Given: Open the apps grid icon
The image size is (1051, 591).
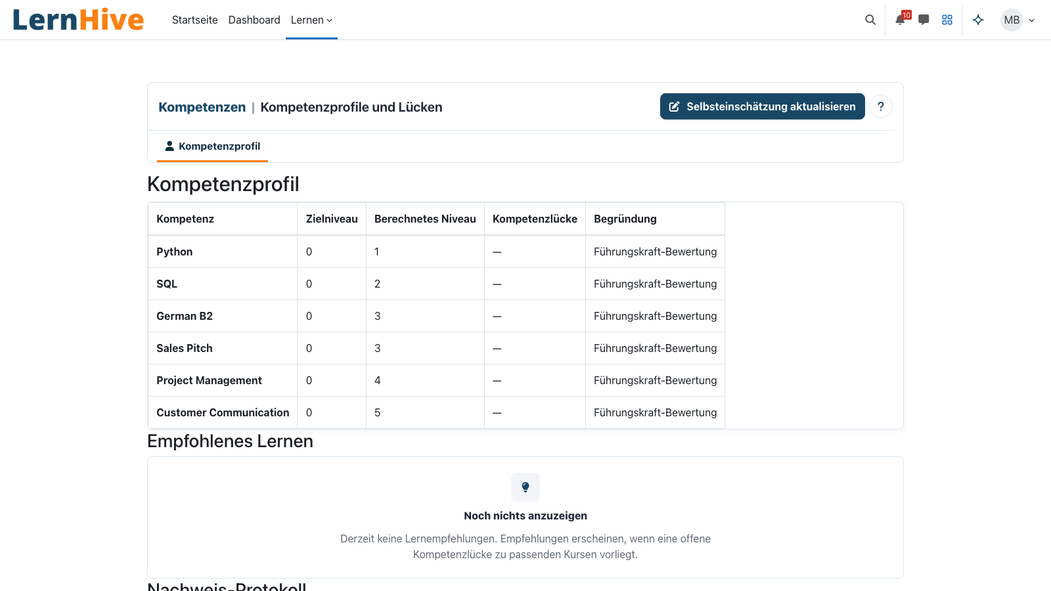Looking at the screenshot, I should (947, 20).
